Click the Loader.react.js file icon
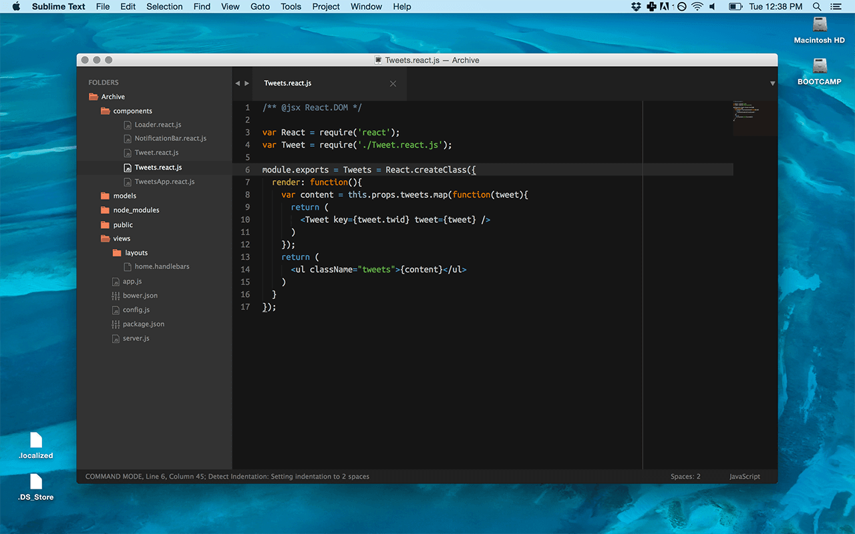The image size is (855, 534). [x=126, y=124]
